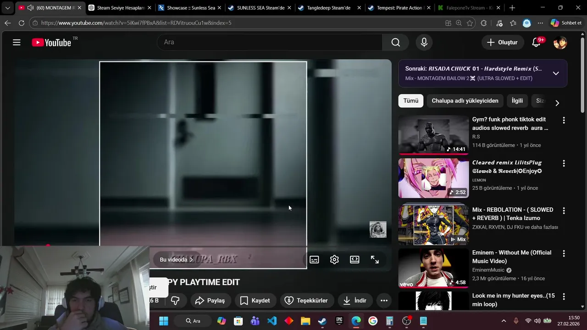
Task: Open Epic Games launcher from the taskbar
Action: 339,321
